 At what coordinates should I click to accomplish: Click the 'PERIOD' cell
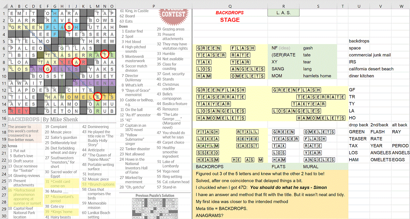click(401, 146)
